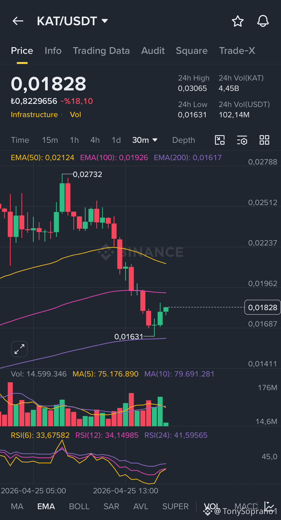Tap the back arrow icon
The height and width of the screenshot is (520, 281).
pyautogui.click(x=18, y=21)
